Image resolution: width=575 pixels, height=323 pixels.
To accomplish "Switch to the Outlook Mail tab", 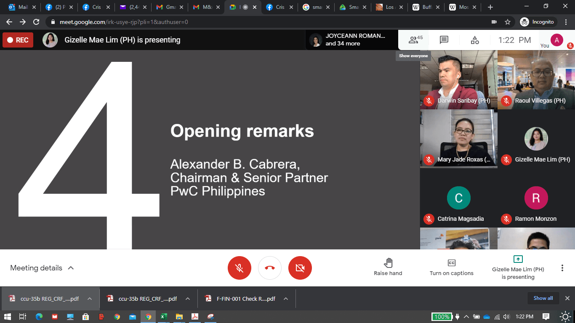I will (22, 7).
